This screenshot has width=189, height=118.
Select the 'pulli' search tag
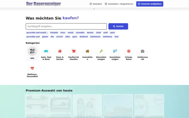coord(106,33)
